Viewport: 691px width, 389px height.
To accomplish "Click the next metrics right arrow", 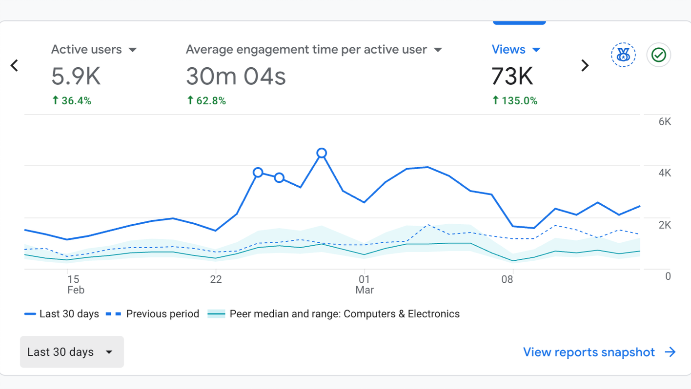I will click(585, 65).
